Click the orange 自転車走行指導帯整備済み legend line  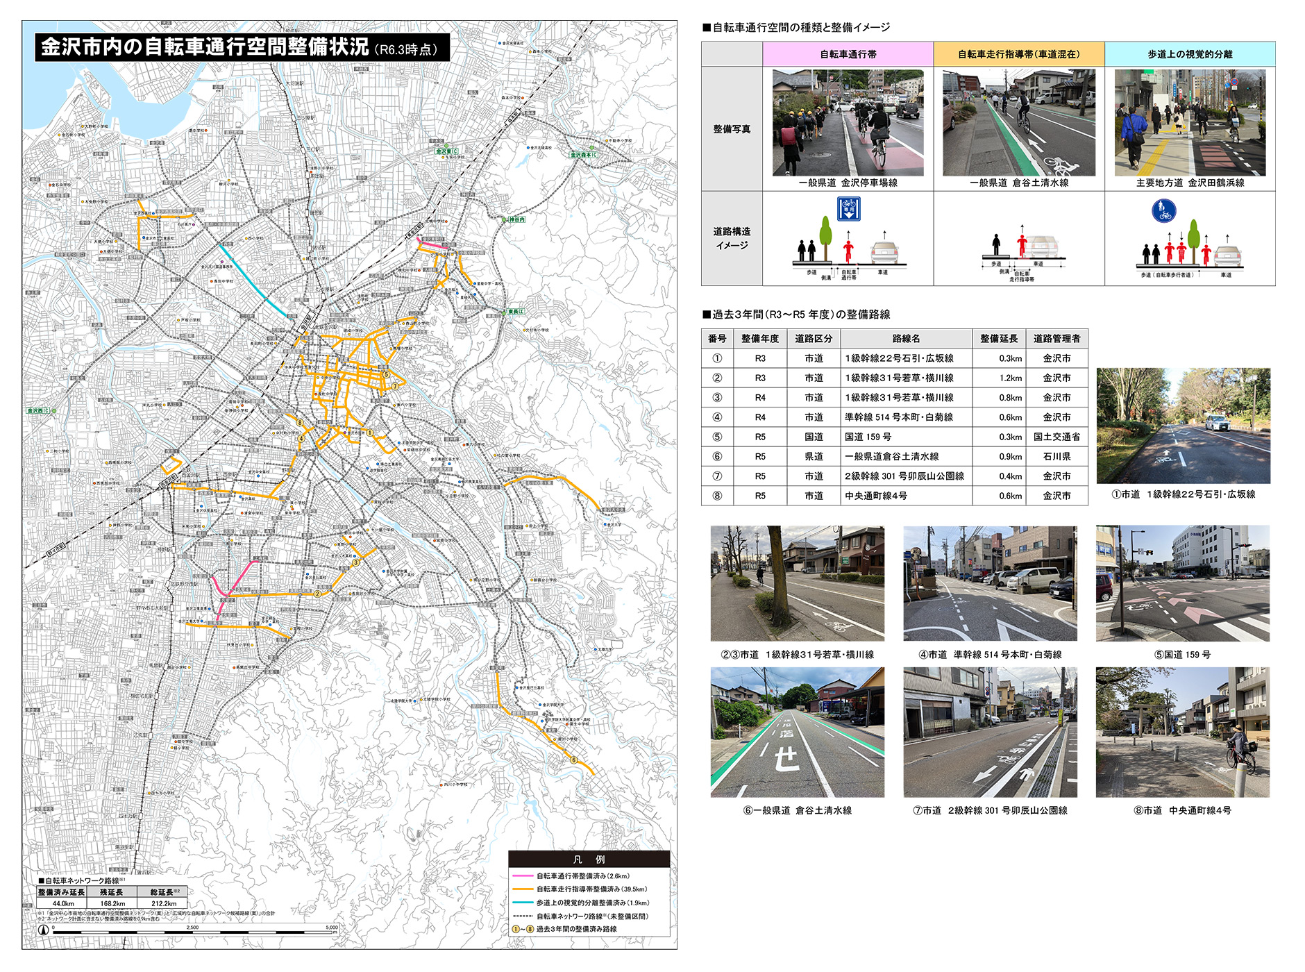523,889
